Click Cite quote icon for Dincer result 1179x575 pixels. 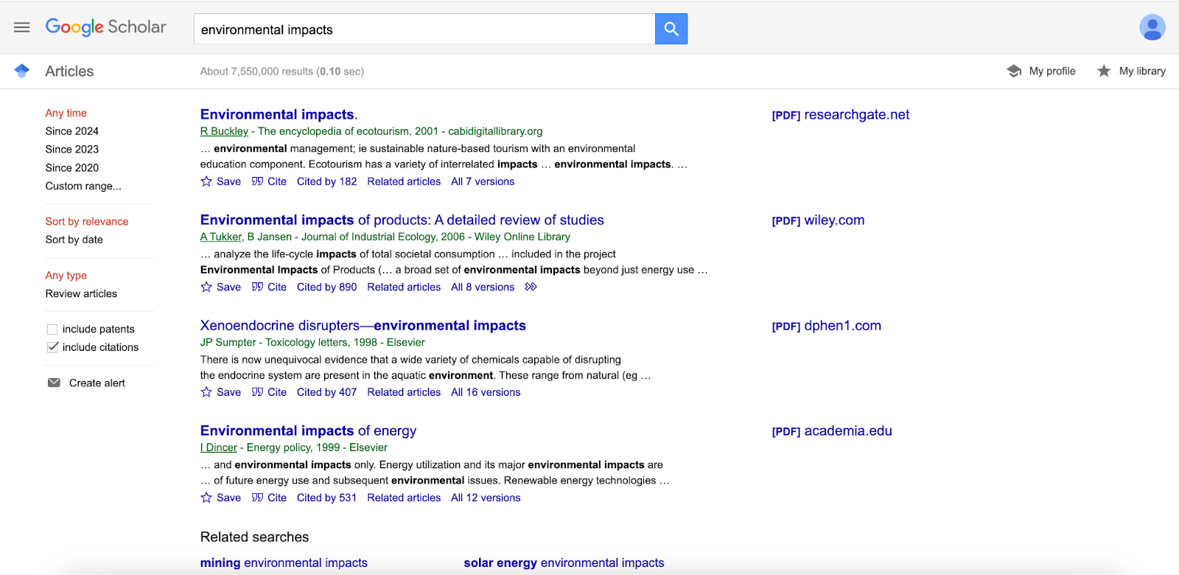[x=257, y=498]
